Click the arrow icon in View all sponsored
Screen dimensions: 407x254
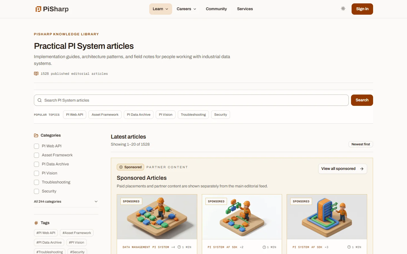click(362, 169)
